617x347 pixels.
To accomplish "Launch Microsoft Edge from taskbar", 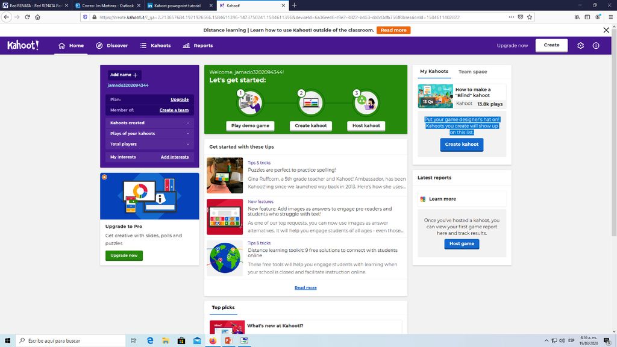I will pyautogui.click(x=150, y=341).
